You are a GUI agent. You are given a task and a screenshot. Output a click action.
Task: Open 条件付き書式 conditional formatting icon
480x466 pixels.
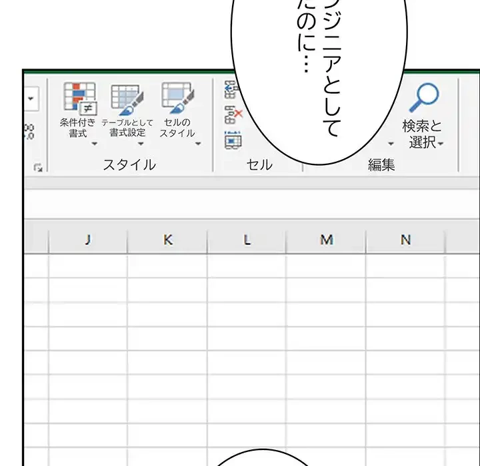click(x=79, y=99)
